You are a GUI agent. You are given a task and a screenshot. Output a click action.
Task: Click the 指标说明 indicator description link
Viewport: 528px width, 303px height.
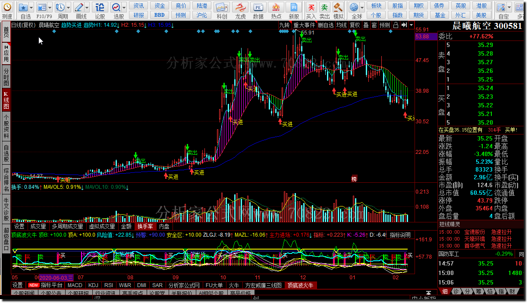coord(400,235)
